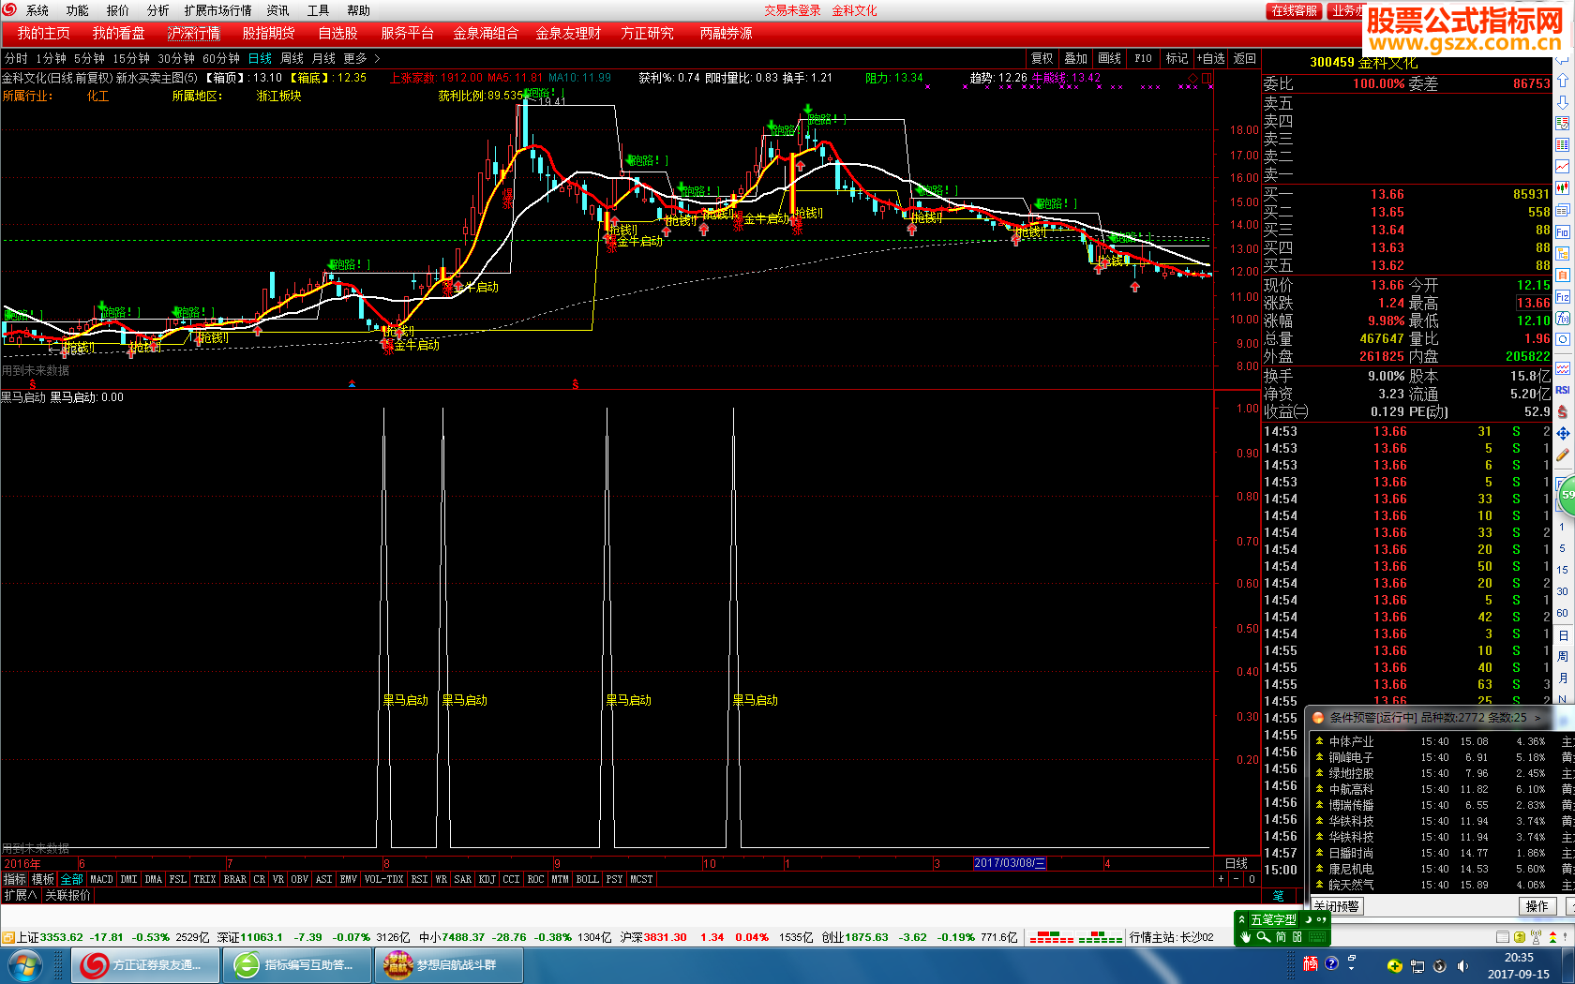The image size is (1575, 984).
Task: Open the 模板 selector at chart bottom
Action: (43, 879)
